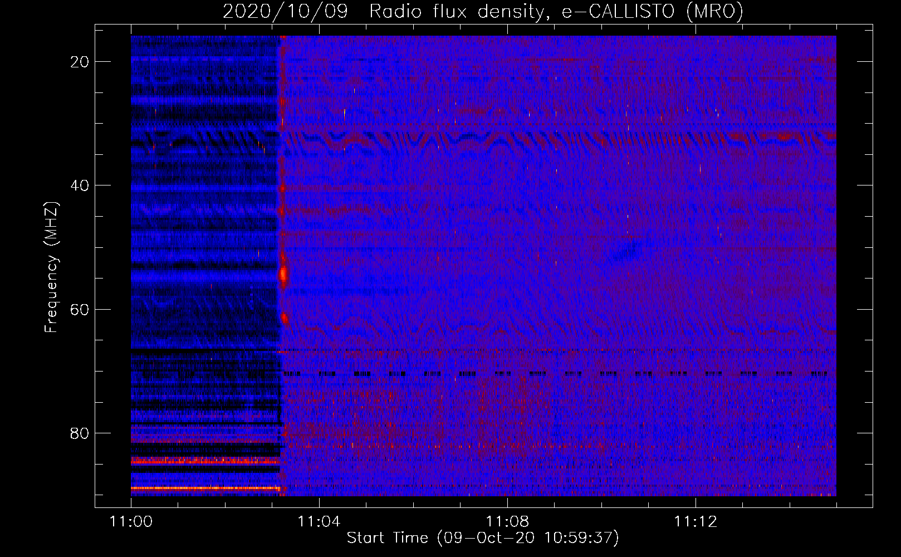901x557 pixels.
Task: Click the '60' frequency axis label
Action: click(x=80, y=309)
